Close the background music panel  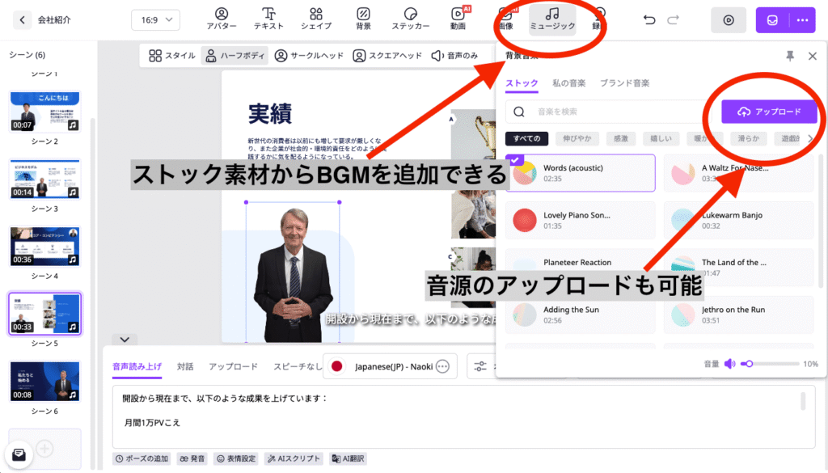coord(812,56)
